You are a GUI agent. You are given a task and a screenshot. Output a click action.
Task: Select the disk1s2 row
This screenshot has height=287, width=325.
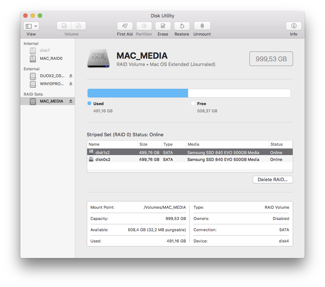pos(190,153)
